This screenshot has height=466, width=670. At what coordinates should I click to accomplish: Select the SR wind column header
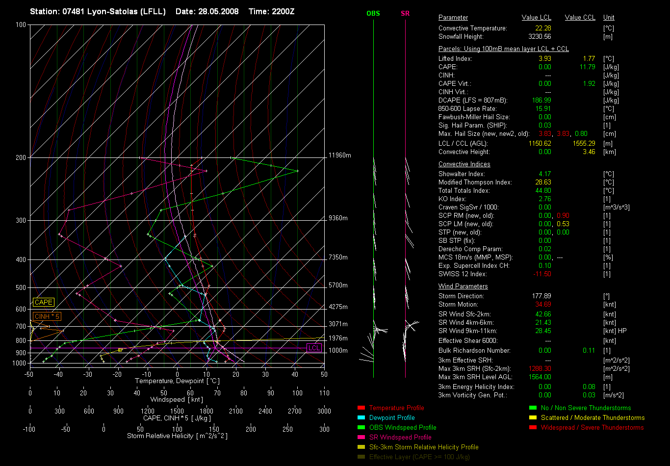405,13
